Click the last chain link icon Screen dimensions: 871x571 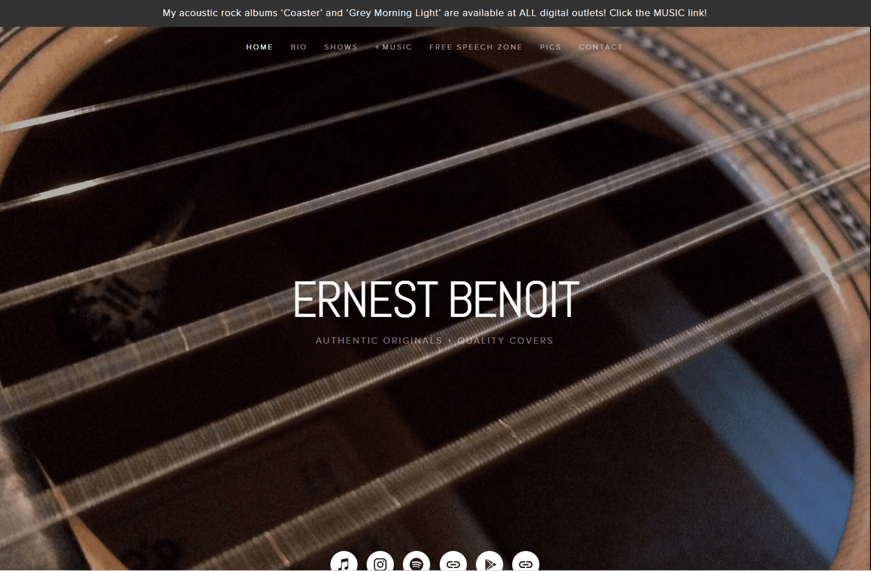click(x=526, y=563)
